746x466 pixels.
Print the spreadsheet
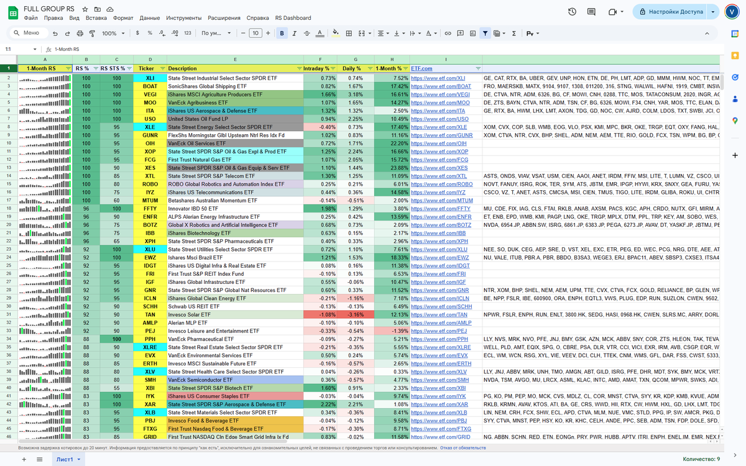point(79,34)
